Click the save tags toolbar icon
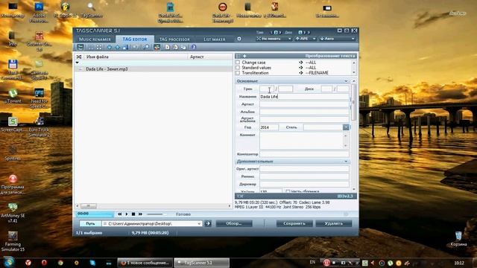 tap(80, 47)
